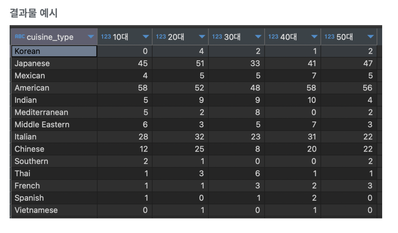Click Italian 10대 value 28
This screenshot has height=233, width=398.
click(143, 137)
